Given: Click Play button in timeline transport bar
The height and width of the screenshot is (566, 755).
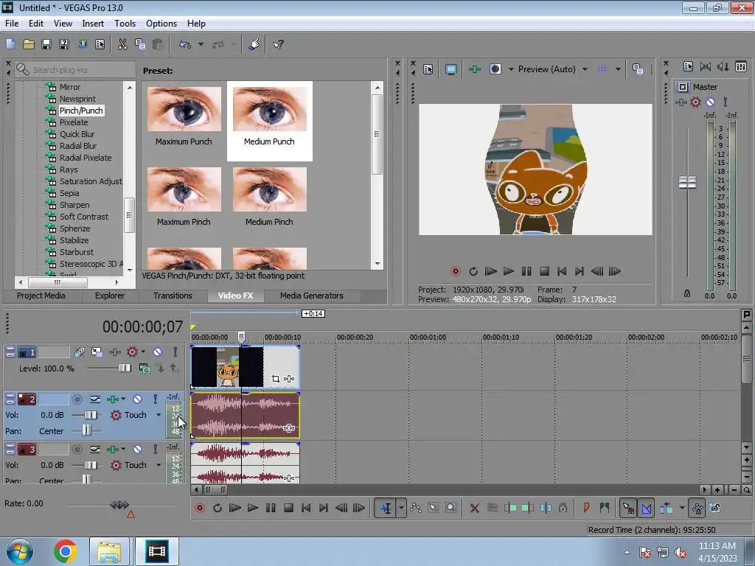Looking at the screenshot, I should coord(252,509).
